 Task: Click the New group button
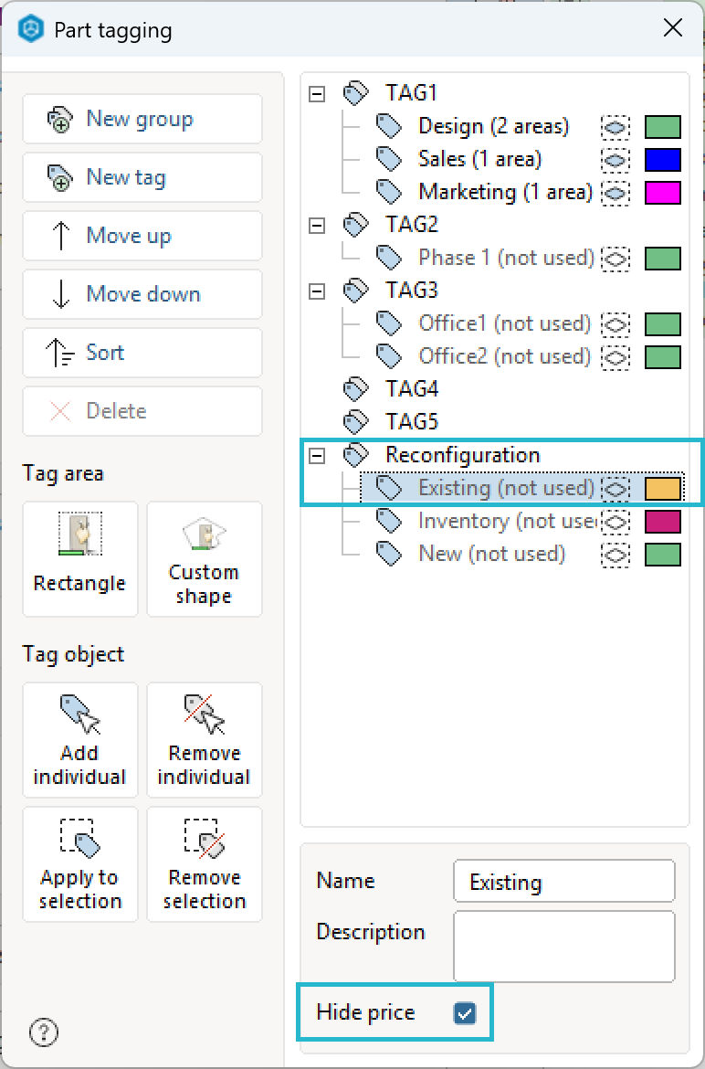[x=142, y=119]
